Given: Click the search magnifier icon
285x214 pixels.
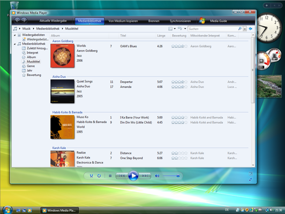Looking at the screenshot, I should coord(240,29).
